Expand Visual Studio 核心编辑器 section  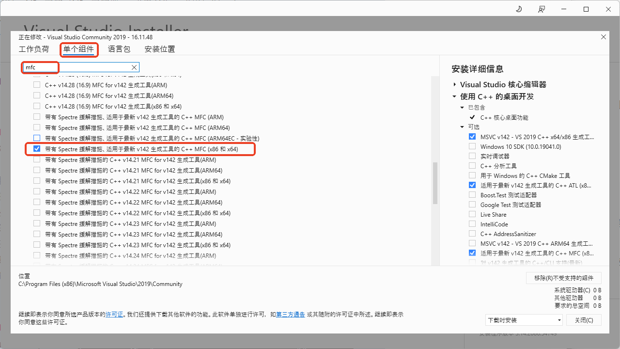[454, 84]
